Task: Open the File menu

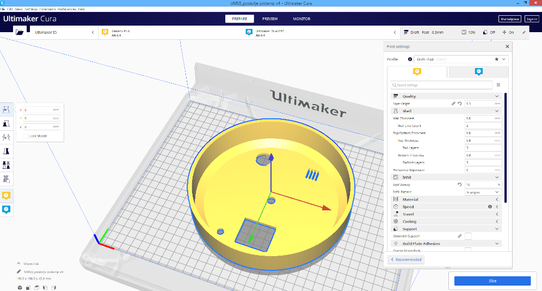Action: click(x=2, y=9)
